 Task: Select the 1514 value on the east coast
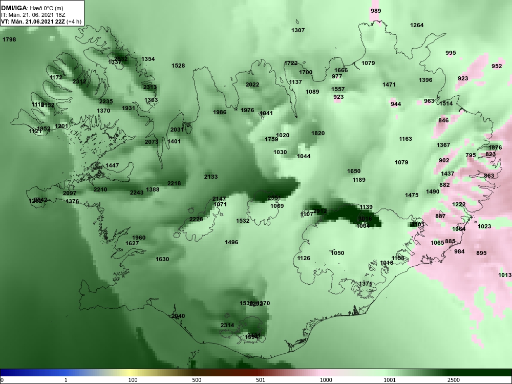coord(446,104)
